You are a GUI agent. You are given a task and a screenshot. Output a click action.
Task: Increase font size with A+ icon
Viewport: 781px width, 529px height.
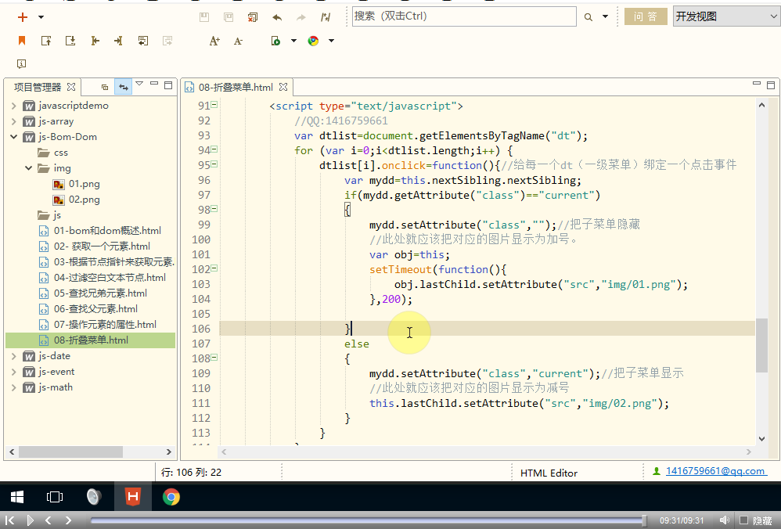pos(214,41)
